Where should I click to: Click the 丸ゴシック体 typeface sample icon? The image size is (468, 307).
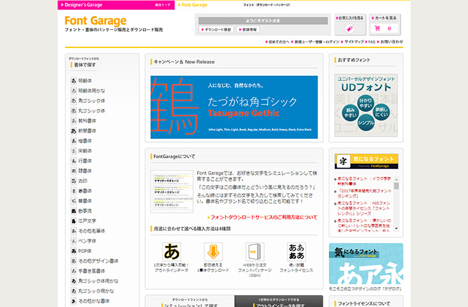tap(74, 111)
